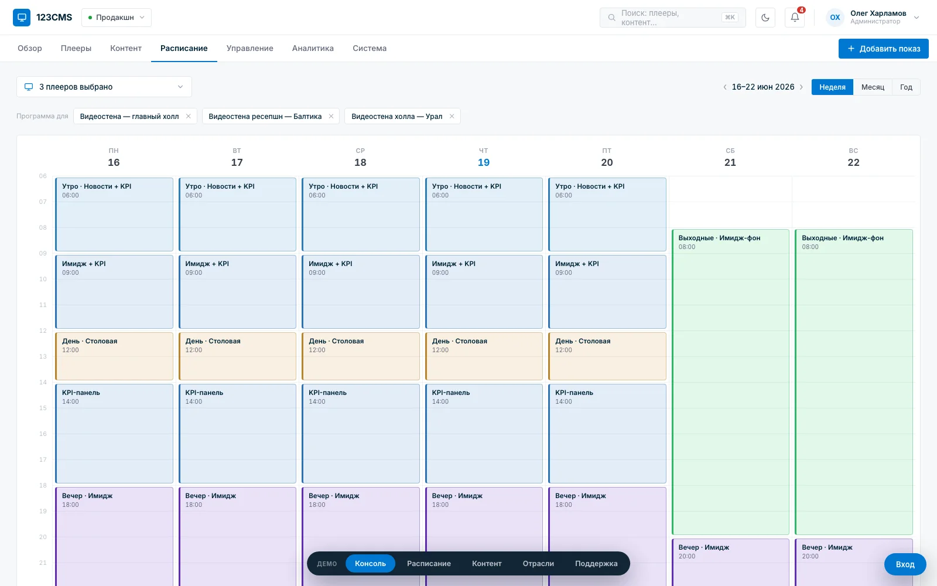The width and height of the screenshot is (937, 586).
Task: Open Sunday 22 Выходные · Имидж-фон event
Action: point(854,382)
